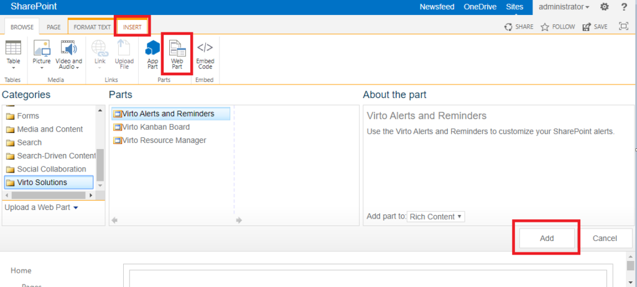Select the Forms category folder
The image size is (637, 287).
tap(23, 116)
